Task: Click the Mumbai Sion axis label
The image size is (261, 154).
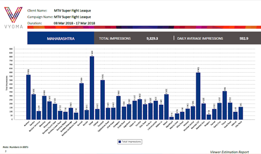Action: tap(201, 125)
